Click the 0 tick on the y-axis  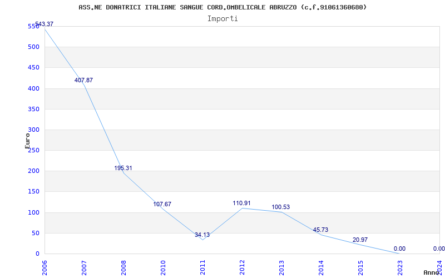click(37, 254)
